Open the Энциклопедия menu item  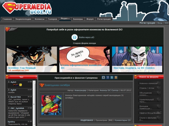23,19
